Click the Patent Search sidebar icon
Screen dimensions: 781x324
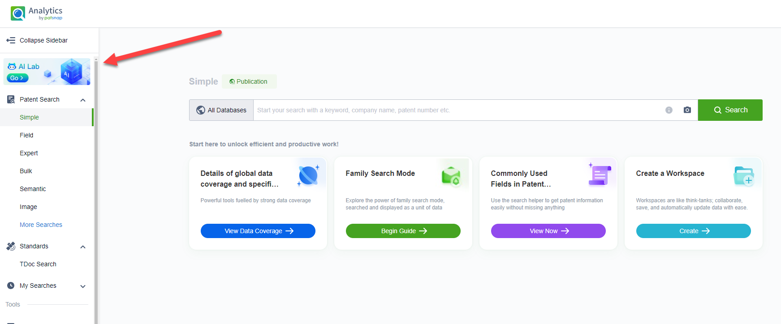click(x=11, y=99)
